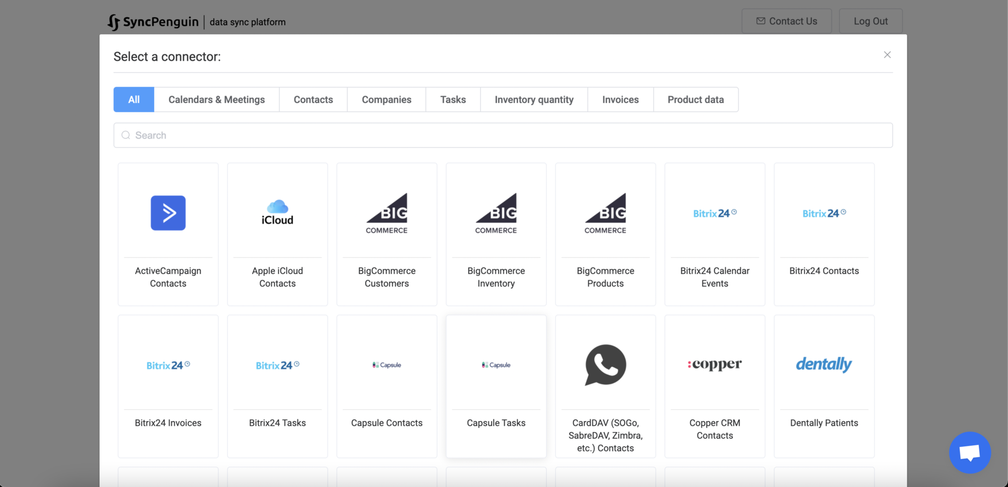Viewport: 1008px width, 487px height.
Task: Click the Bitrix24 Contacts logo
Action: pyautogui.click(x=824, y=213)
